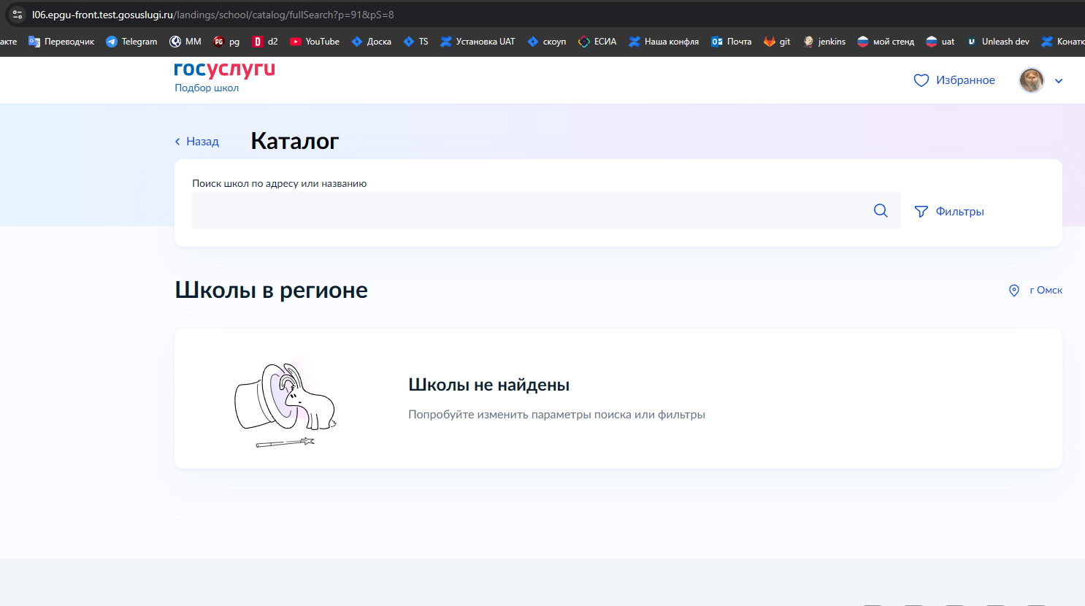The height and width of the screenshot is (606, 1085).
Task: Open the Почта bookmark
Action: (732, 42)
